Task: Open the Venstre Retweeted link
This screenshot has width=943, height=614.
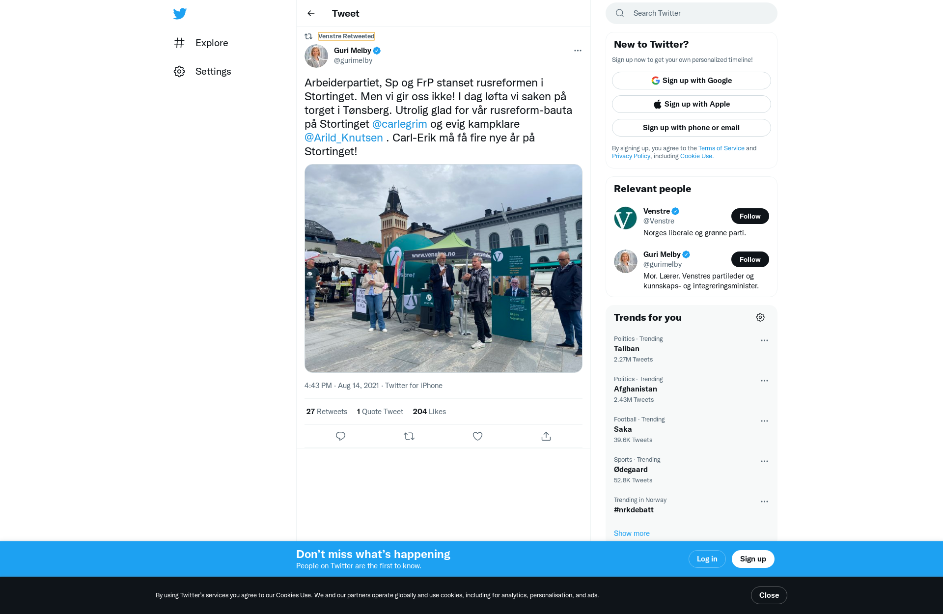Action: click(x=346, y=36)
